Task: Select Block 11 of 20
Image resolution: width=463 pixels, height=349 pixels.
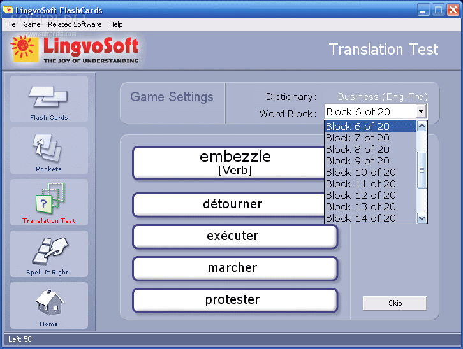Action: [x=371, y=184]
